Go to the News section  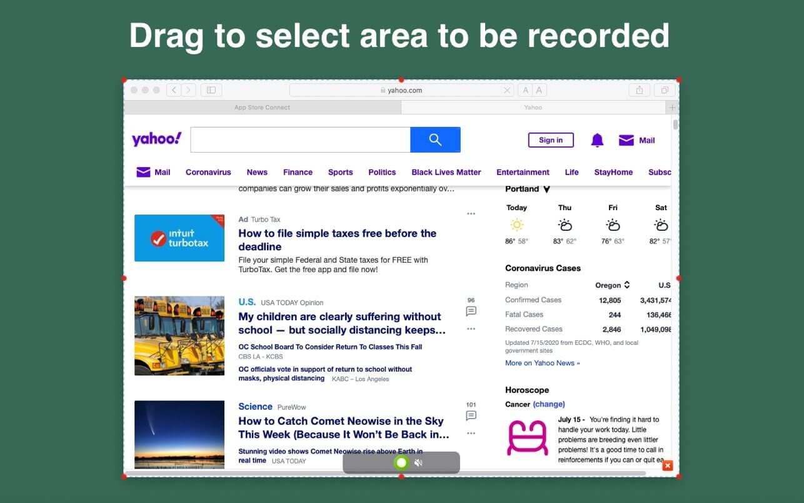257,172
